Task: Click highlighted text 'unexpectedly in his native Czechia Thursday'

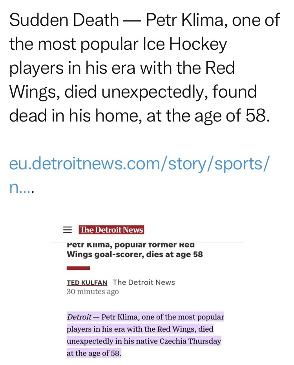Action: [144, 341]
